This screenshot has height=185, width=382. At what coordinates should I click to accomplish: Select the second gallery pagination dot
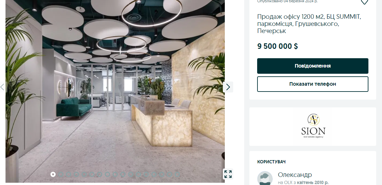(61, 174)
